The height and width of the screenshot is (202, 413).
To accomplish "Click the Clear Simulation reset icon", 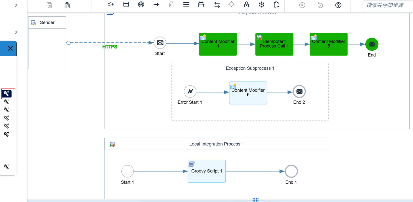I will [x=320, y=5].
